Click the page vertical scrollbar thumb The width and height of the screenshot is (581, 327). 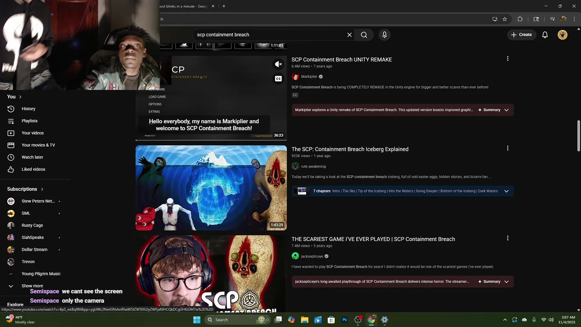click(578, 136)
